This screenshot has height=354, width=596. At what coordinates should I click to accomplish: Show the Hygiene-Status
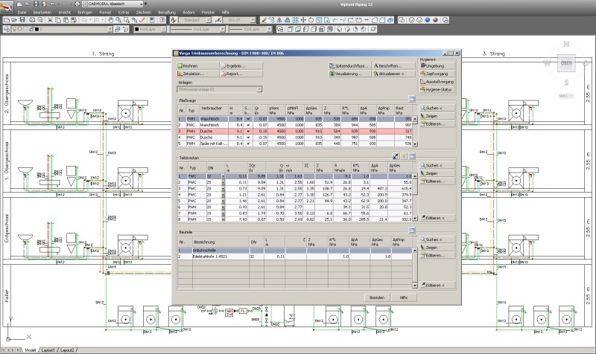[437, 89]
